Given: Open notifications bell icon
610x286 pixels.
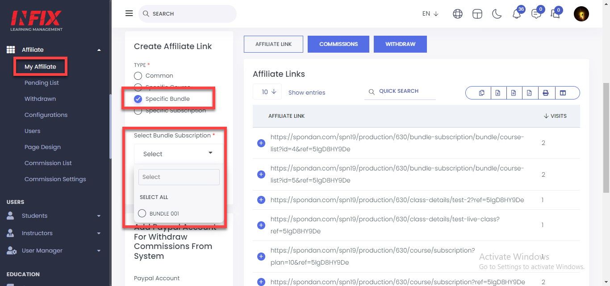Looking at the screenshot, I should pyautogui.click(x=517, y=14).
